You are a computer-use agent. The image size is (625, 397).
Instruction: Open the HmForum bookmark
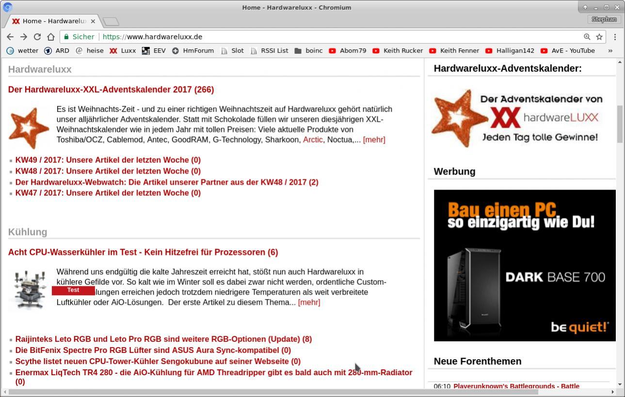tap(193, 50)
